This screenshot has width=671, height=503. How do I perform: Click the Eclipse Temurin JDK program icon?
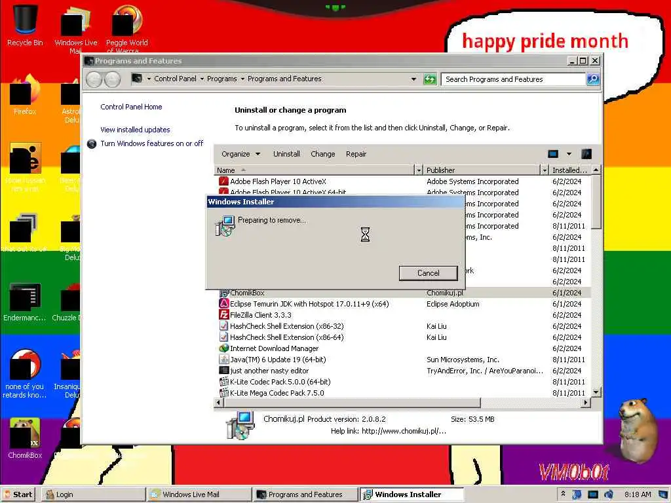click(223, 304)
